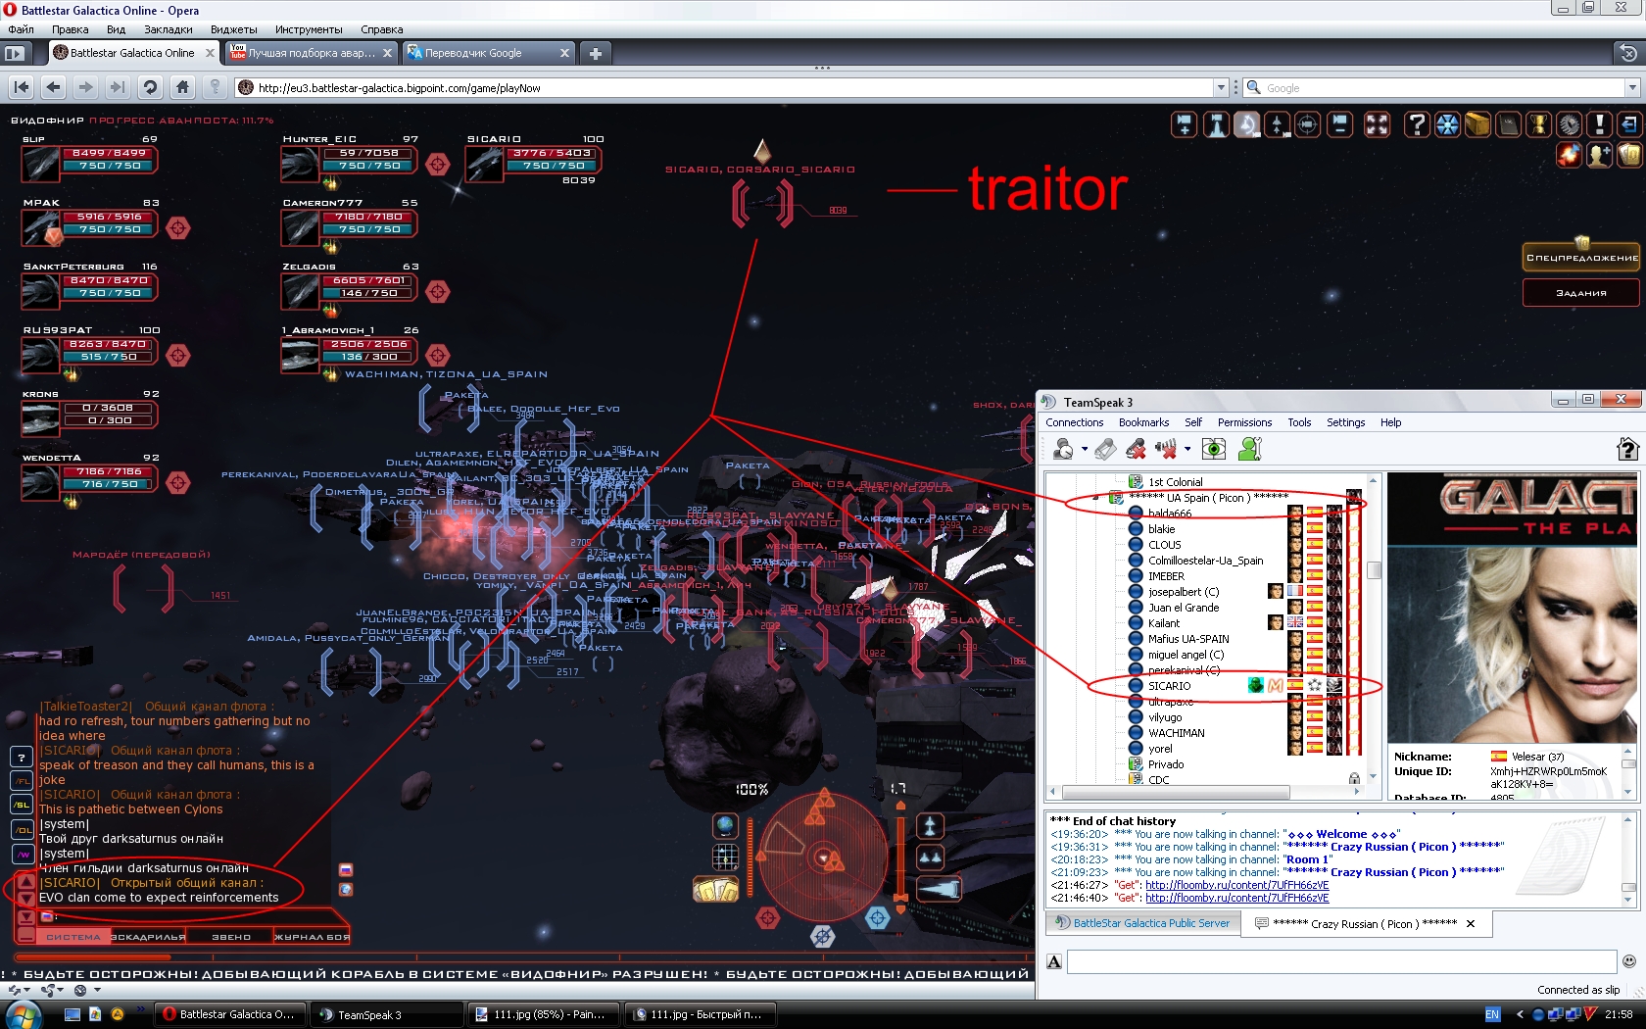Mute speakers in TeamSpeak toolbar
The width and height of the screenshot is (1646, 1029).
point(1166,449)
